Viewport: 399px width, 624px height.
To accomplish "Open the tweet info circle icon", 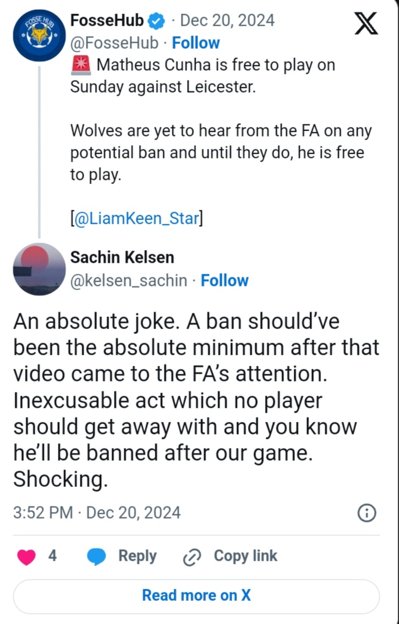I will pos(366,512).
